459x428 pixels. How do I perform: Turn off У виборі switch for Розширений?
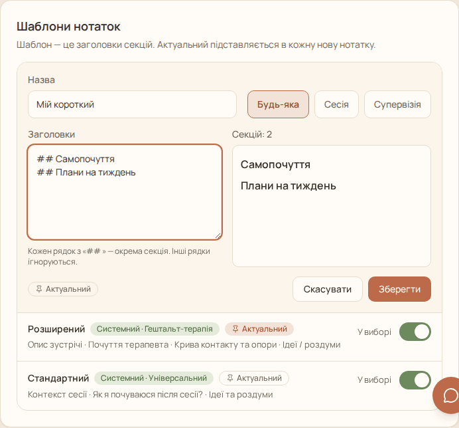pyautogui.click(x=415, y=332)
